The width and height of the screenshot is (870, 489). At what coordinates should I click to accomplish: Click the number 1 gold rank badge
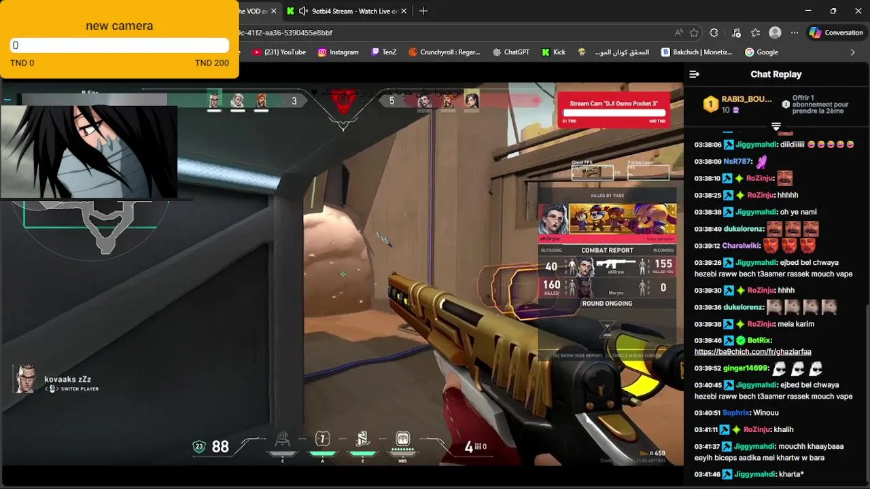coord(710,104)
